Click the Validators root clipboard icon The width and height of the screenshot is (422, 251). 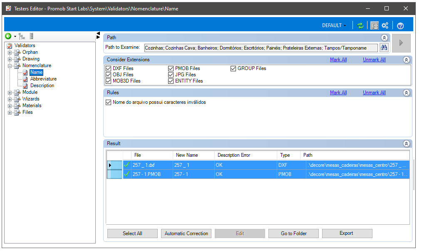[10, 45]
